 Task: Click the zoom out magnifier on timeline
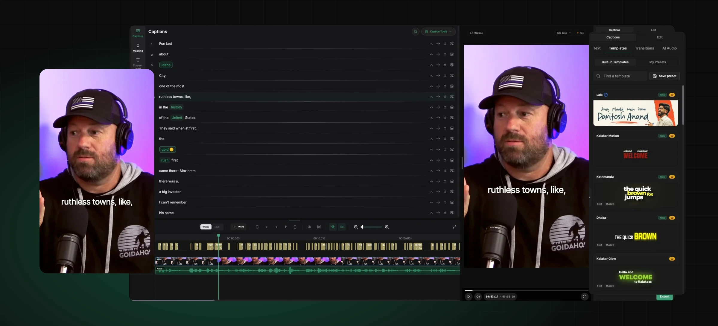click(356, 227)
